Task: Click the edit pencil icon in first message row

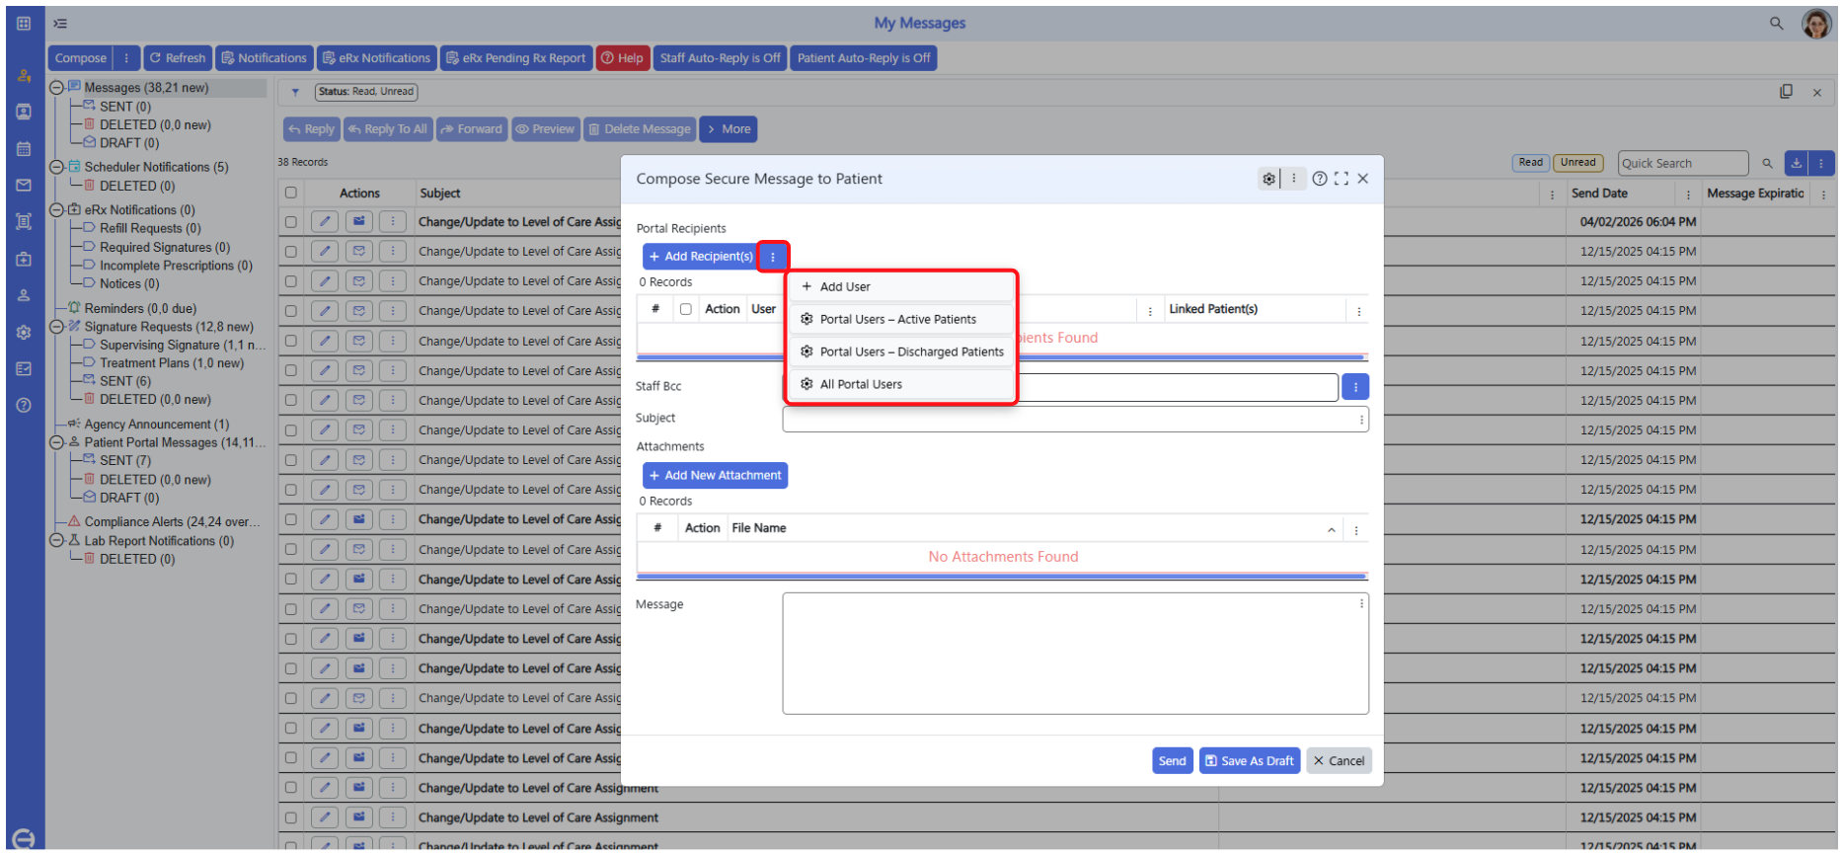Action: [x=324, y=222]
